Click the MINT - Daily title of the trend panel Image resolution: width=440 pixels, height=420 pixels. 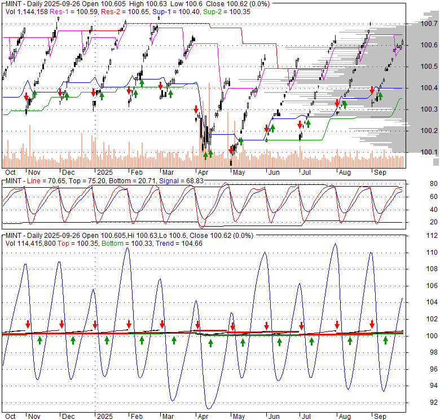coord(24,236)
